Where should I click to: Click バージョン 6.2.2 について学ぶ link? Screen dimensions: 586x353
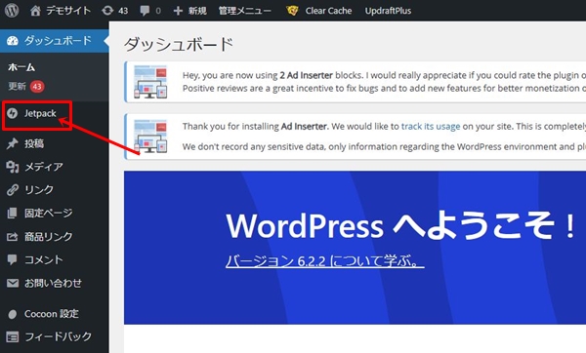pyautogui.click(x=325, y=260)
